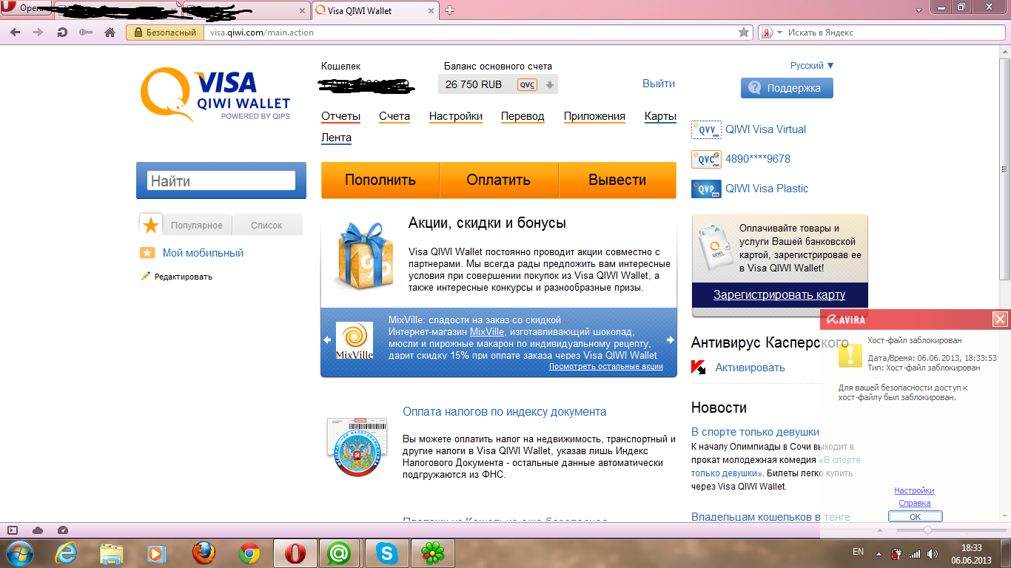Click the Безопасный security badge

pyautogui.click(x=165, y=33)
